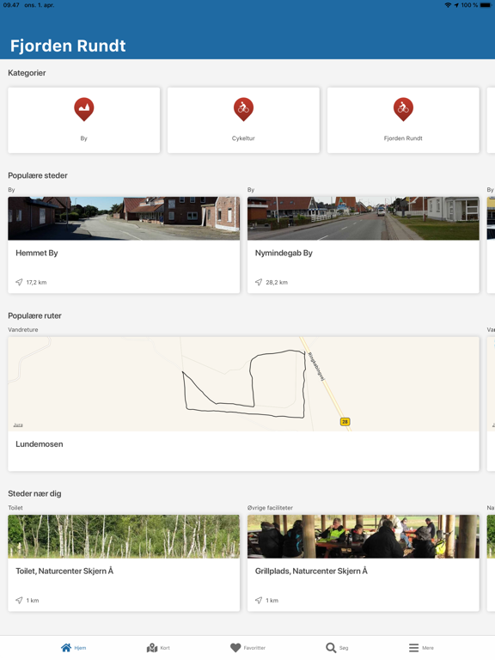Click the By label above Hemmet By card
This screenshot has width=495, height=660.
click(11, 190)
